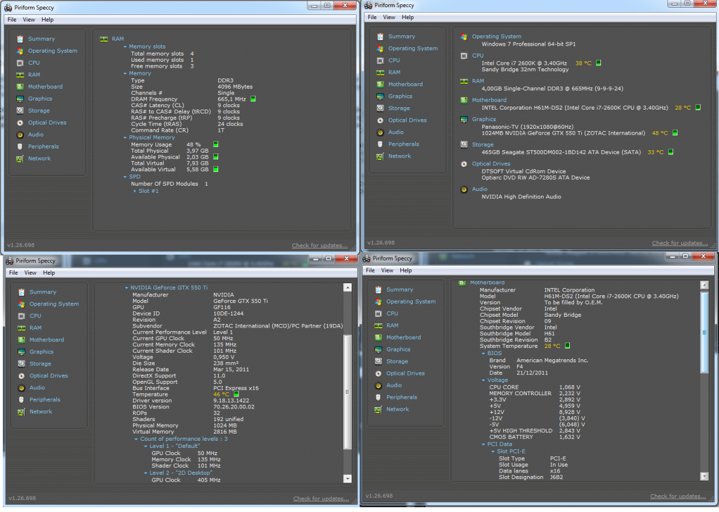
Task: Collapse the Memory slots section
Action: (x=125, y=47)
